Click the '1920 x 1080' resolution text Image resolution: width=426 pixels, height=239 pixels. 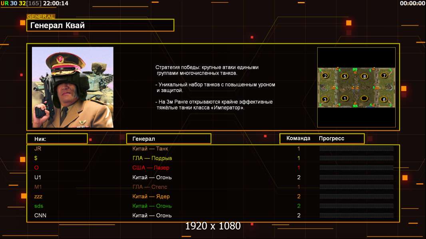pyautogui.click(x=213, y=226)
